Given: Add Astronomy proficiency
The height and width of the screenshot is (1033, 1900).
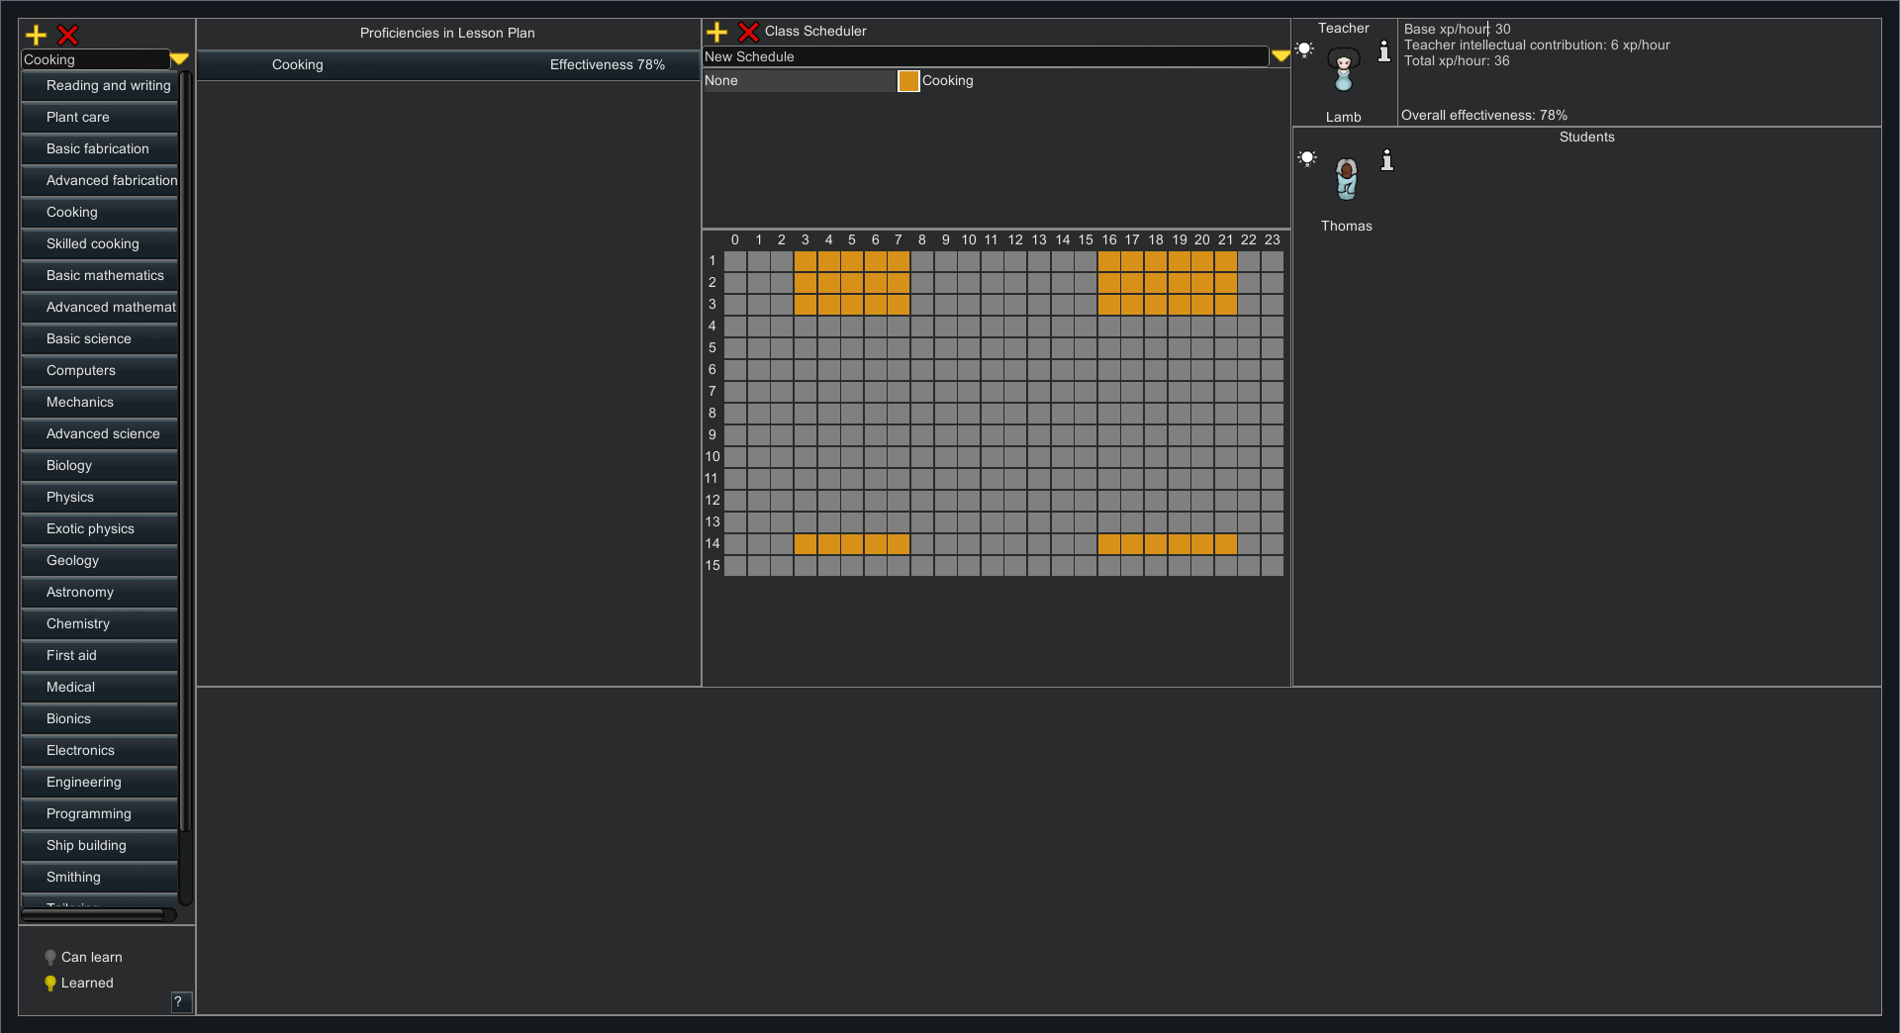Looking at the screenshot, I should coord(100,593).
